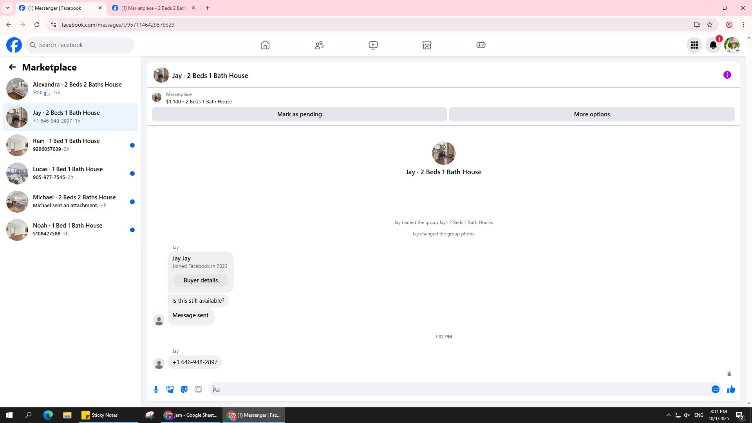Open the Marketplace storefront icon
This screenshot has width=752, height=423.
[x=427, y=45]
